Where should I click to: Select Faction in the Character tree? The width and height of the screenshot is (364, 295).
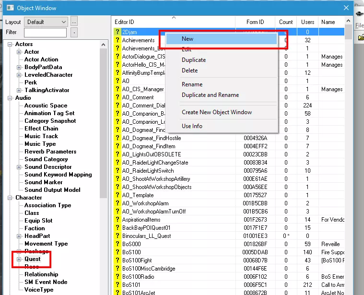(x=35, y=228)
